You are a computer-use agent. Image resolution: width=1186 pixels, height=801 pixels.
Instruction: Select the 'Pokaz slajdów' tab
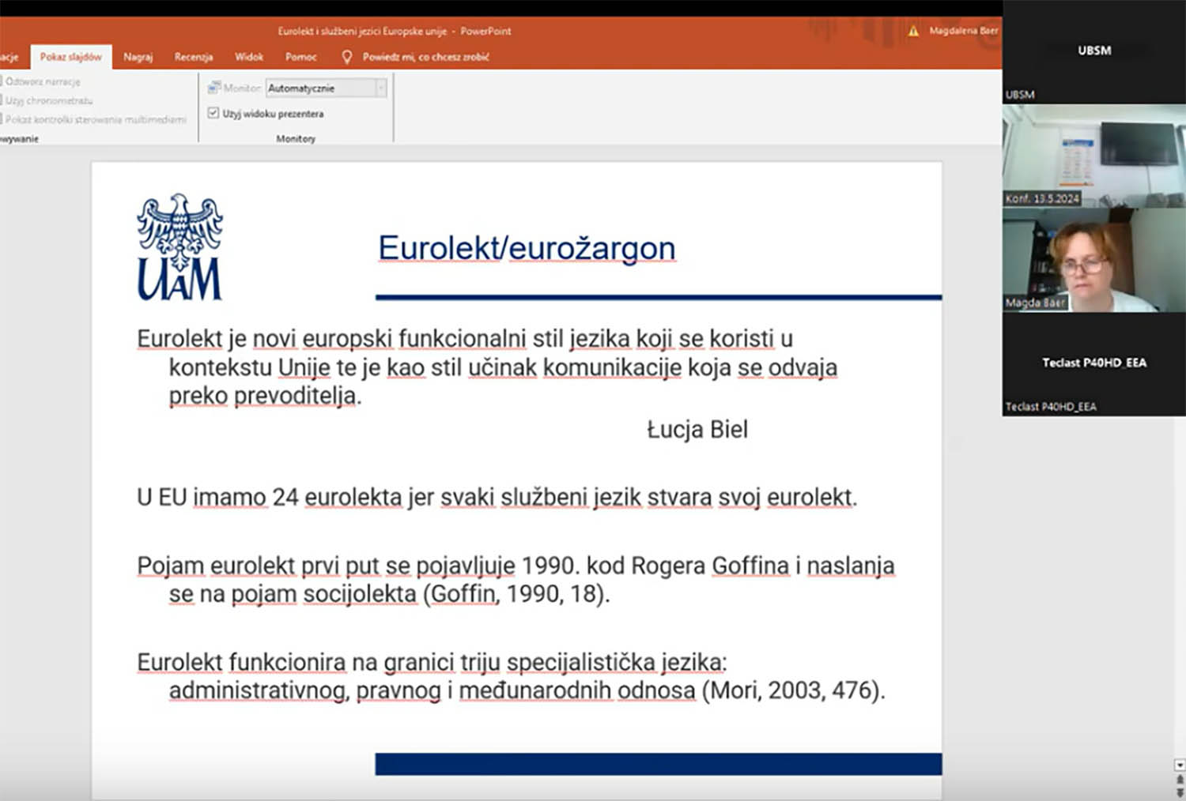[70, 57]
